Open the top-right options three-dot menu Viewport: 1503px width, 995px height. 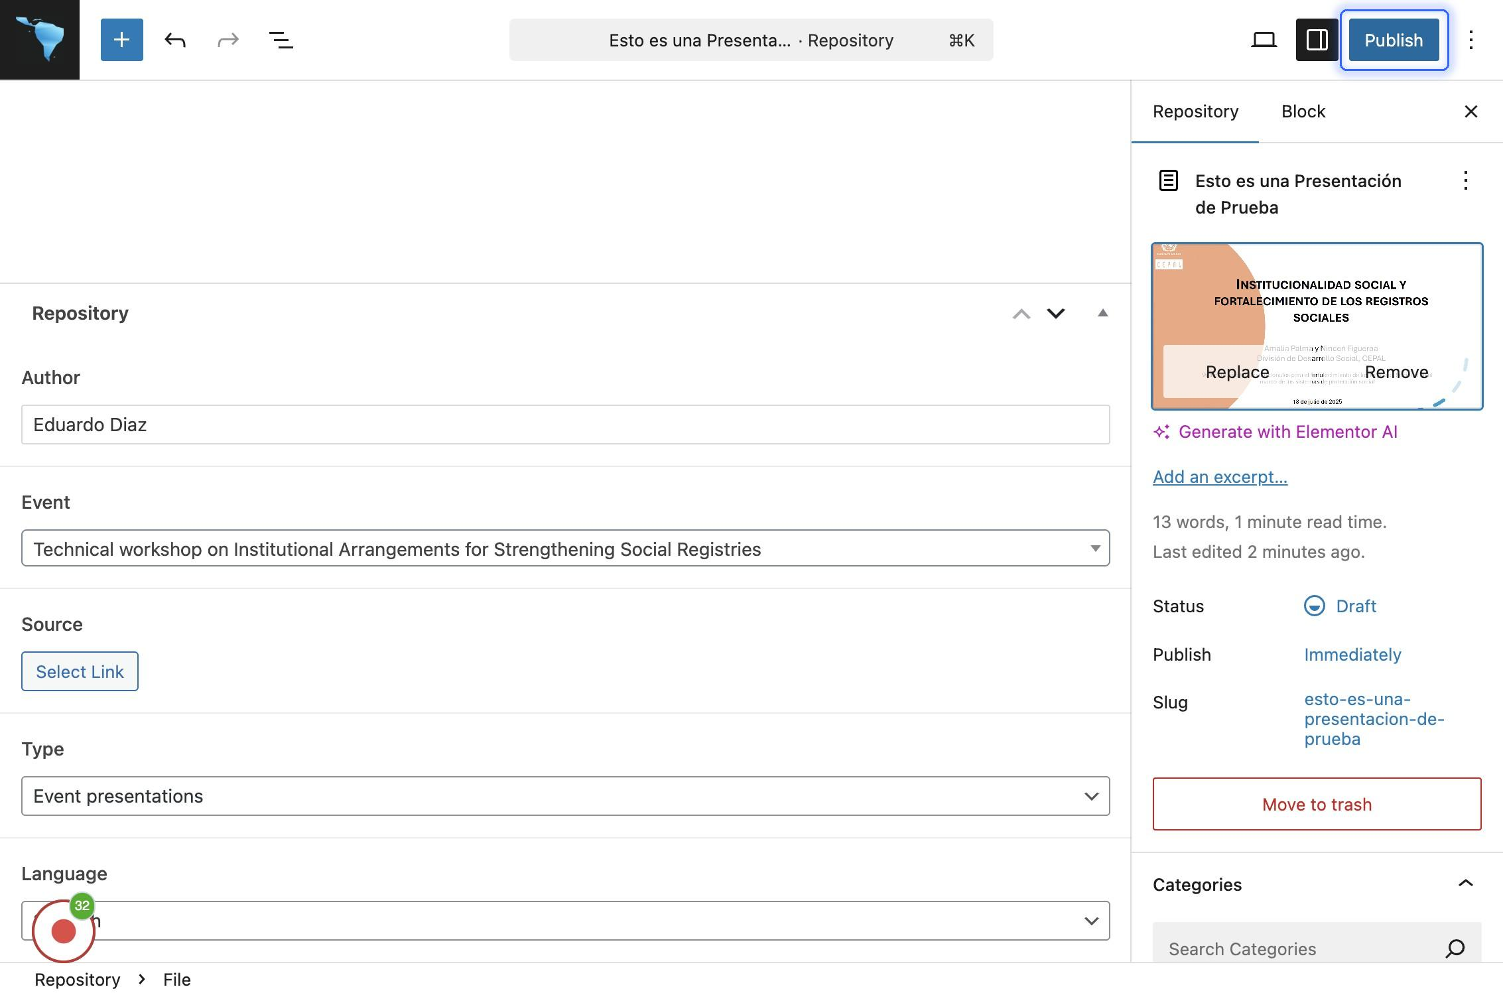click(1470, 40)
